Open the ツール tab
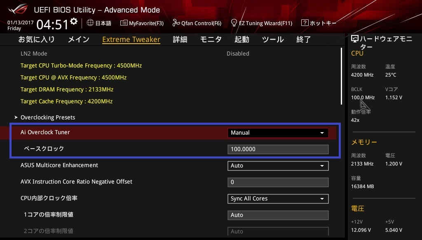422x240 pixels. pos(273,40)
